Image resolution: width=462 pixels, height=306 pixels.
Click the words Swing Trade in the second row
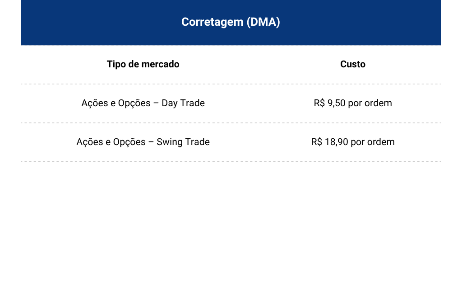click(x=183, y=142)
